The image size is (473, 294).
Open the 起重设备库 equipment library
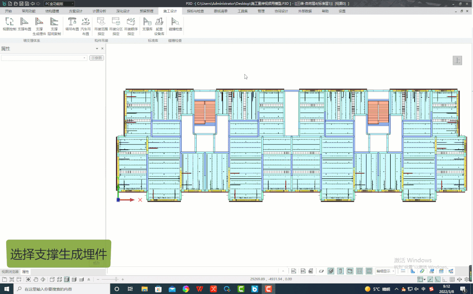159,21
